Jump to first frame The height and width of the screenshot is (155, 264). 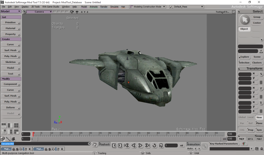point(126,145)
